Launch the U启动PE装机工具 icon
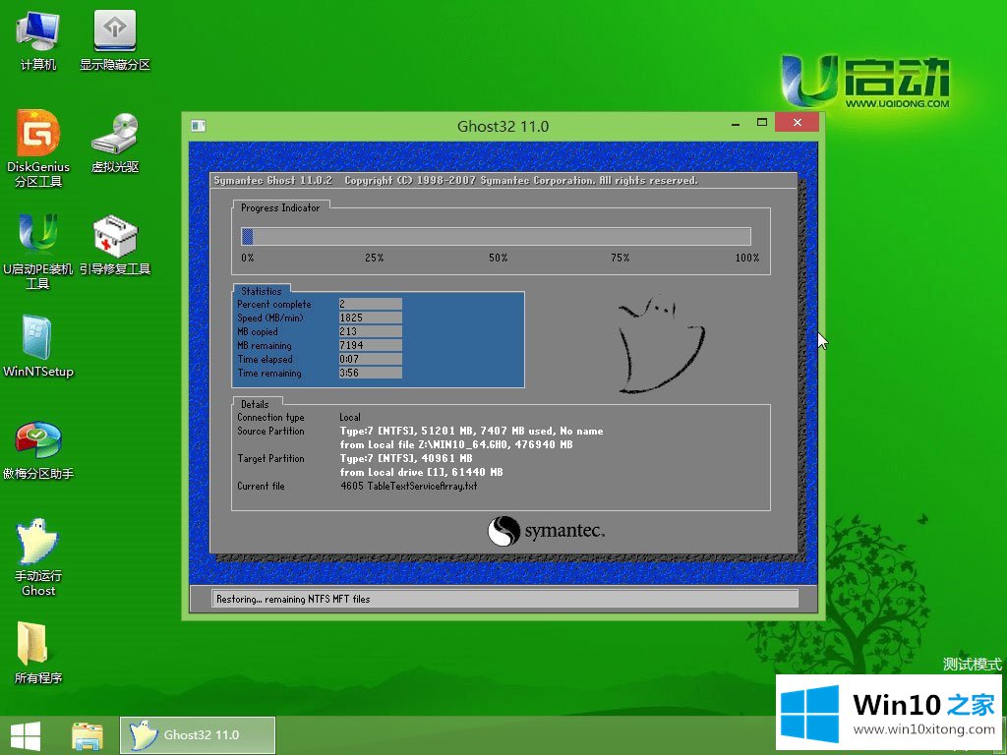The image size is (1007, 755). 38,252
